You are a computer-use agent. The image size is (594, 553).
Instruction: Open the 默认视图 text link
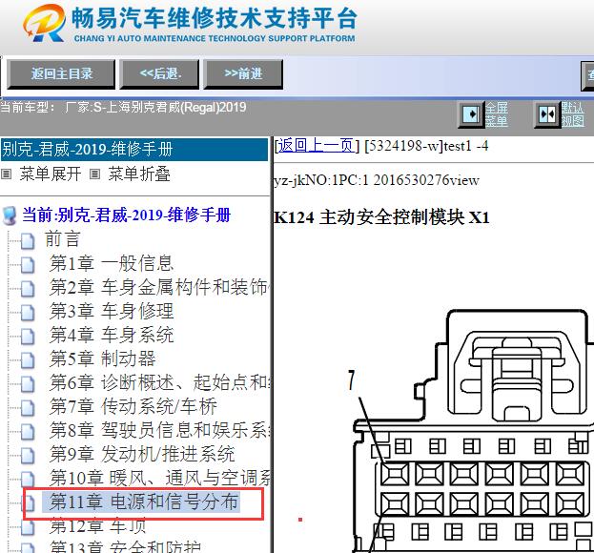click(x=572, y=114)
